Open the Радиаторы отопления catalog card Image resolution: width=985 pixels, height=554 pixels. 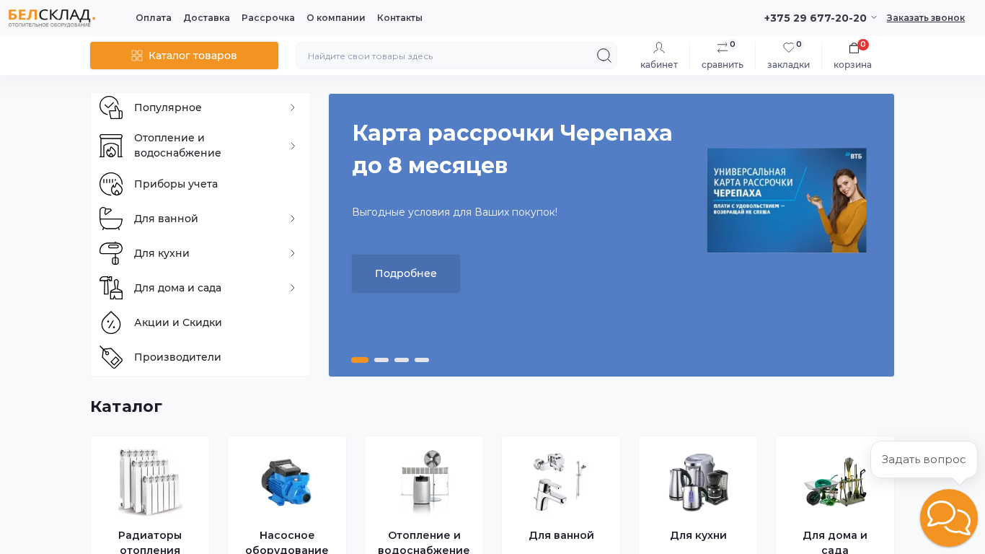click(150, 496)
